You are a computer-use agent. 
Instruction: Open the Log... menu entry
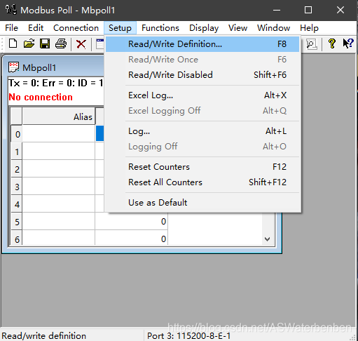tap(202, 131)
